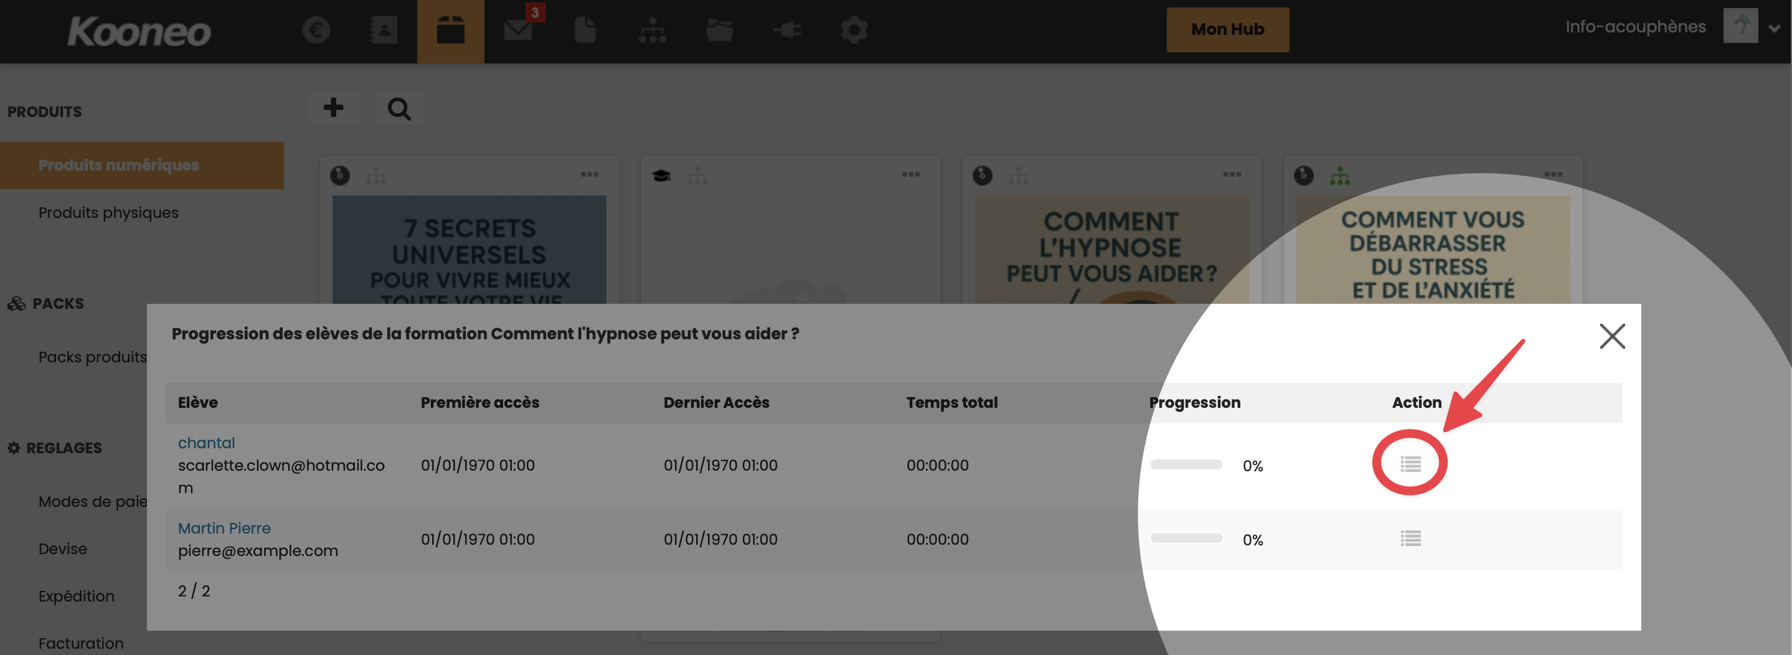Open the hierarchy network icon in navbar

coord(653,30)
